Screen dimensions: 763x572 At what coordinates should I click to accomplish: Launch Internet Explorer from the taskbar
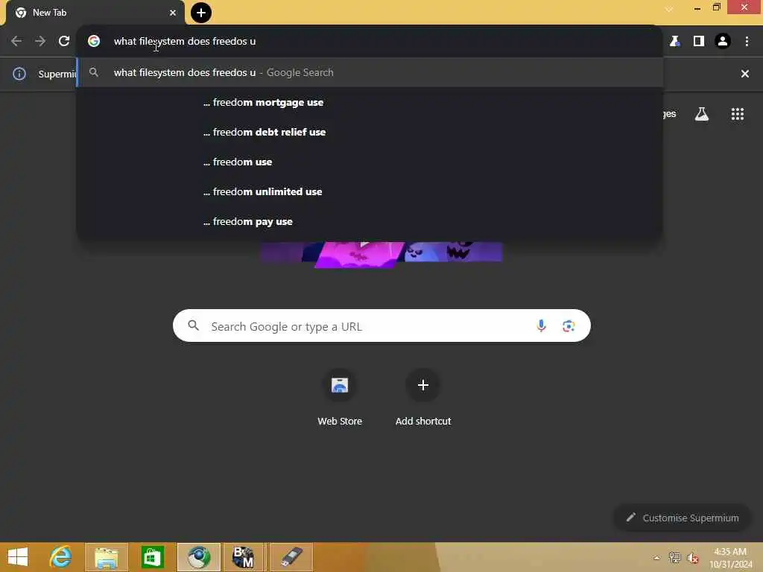tap(61, 557)
